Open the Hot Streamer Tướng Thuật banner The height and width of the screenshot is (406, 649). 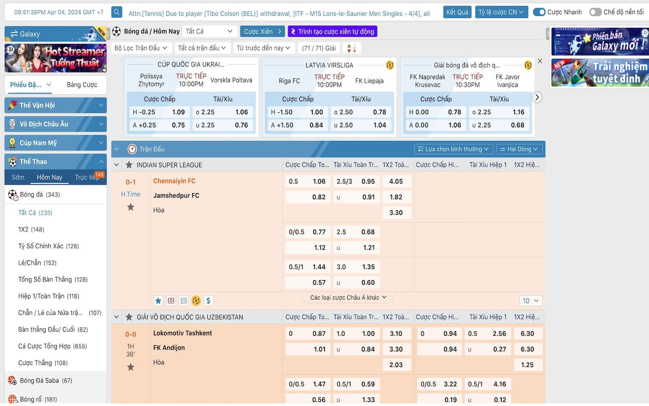coord(56,58)
